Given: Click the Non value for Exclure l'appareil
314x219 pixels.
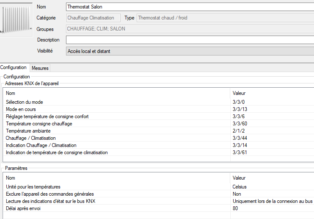Looking at the screenshot, I should (237, 194).
